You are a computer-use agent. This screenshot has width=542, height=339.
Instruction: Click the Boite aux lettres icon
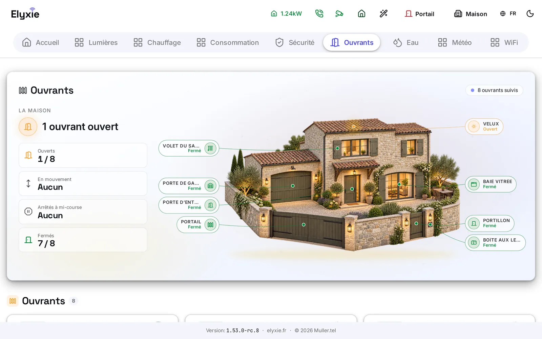coord(474,242)
